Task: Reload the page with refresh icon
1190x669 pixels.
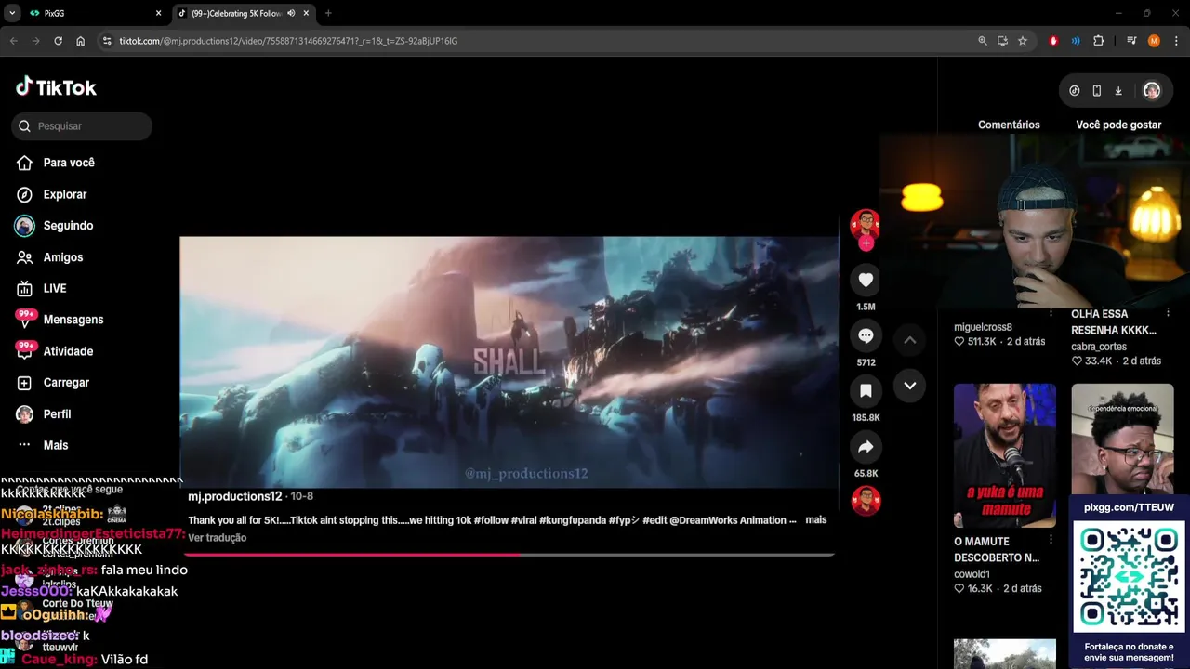Action: pos(58,41)
